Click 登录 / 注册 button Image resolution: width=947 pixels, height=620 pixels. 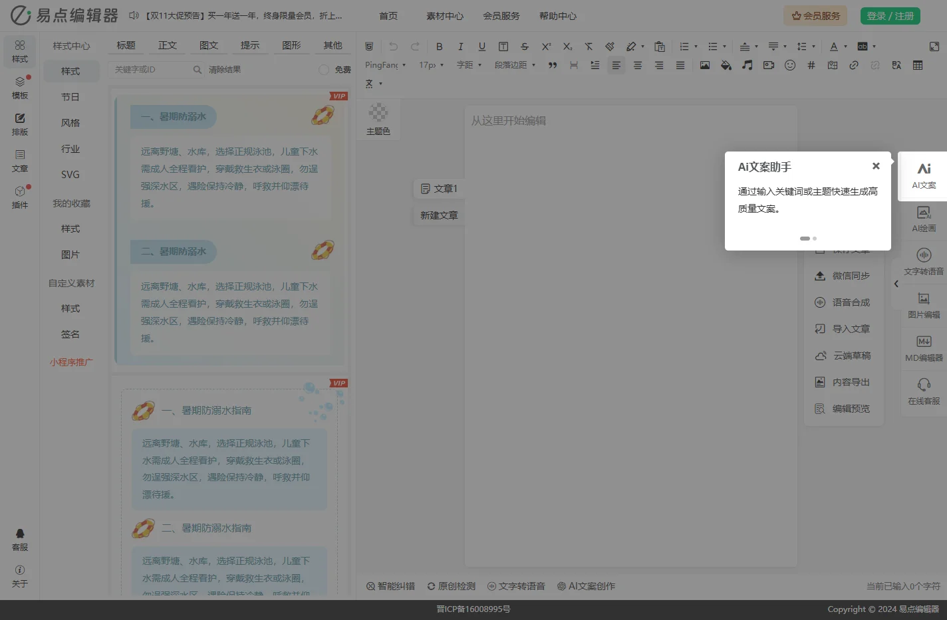pos(890,16)
